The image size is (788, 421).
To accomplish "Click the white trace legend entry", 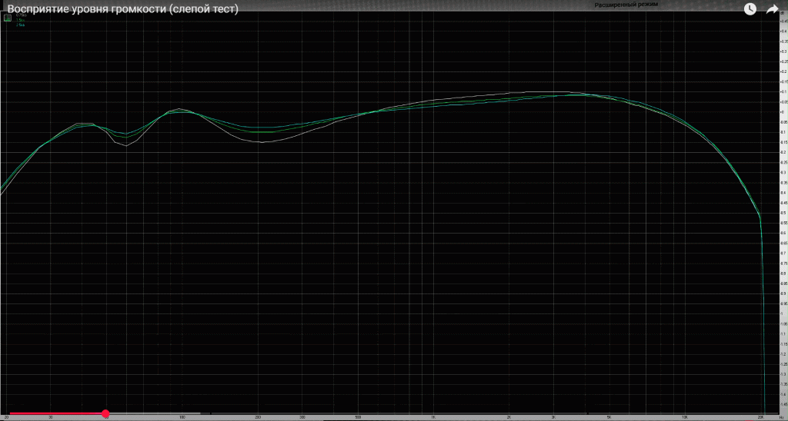I will pos(21,15).
